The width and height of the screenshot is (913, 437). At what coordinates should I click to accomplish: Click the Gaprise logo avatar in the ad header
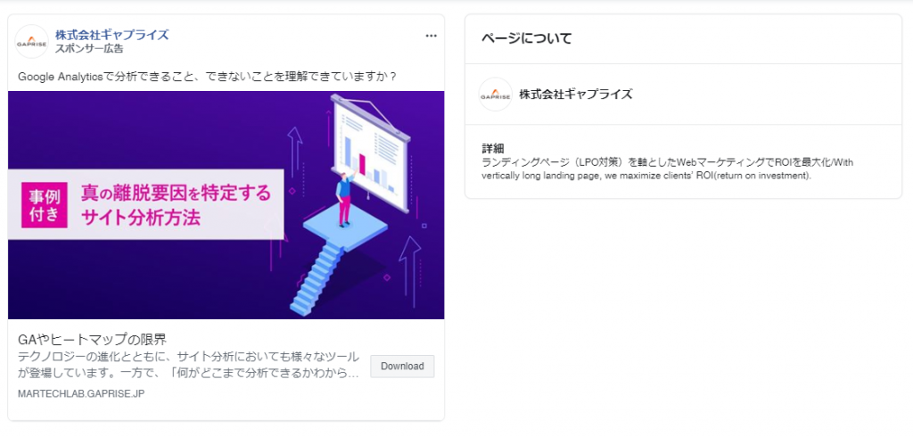point(31,41)
